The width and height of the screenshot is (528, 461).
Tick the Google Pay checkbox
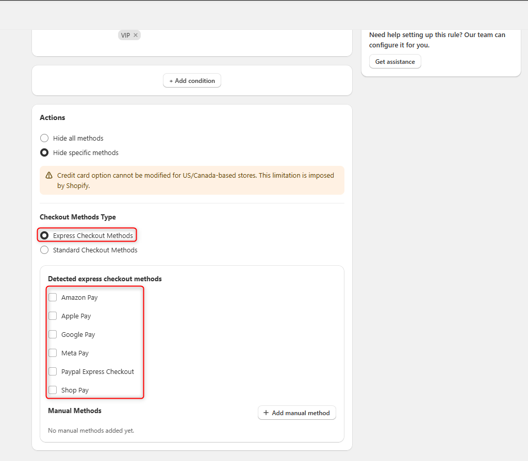pyautogui.click(x=53, y=334)
